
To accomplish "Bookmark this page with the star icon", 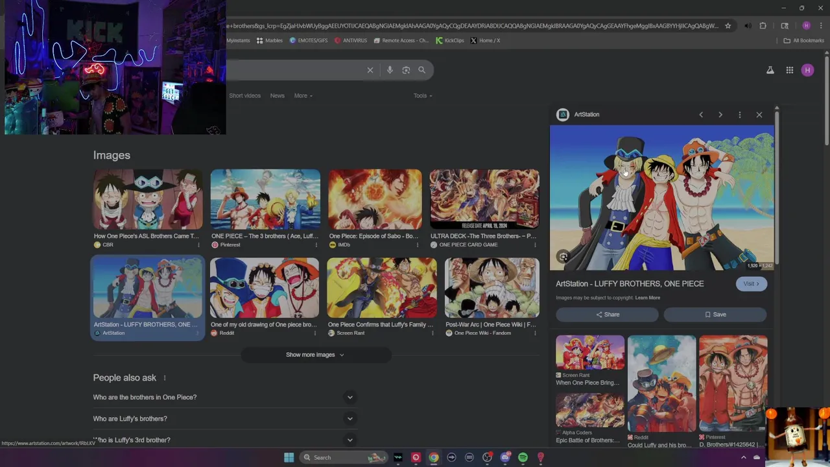I will [728, 26].
